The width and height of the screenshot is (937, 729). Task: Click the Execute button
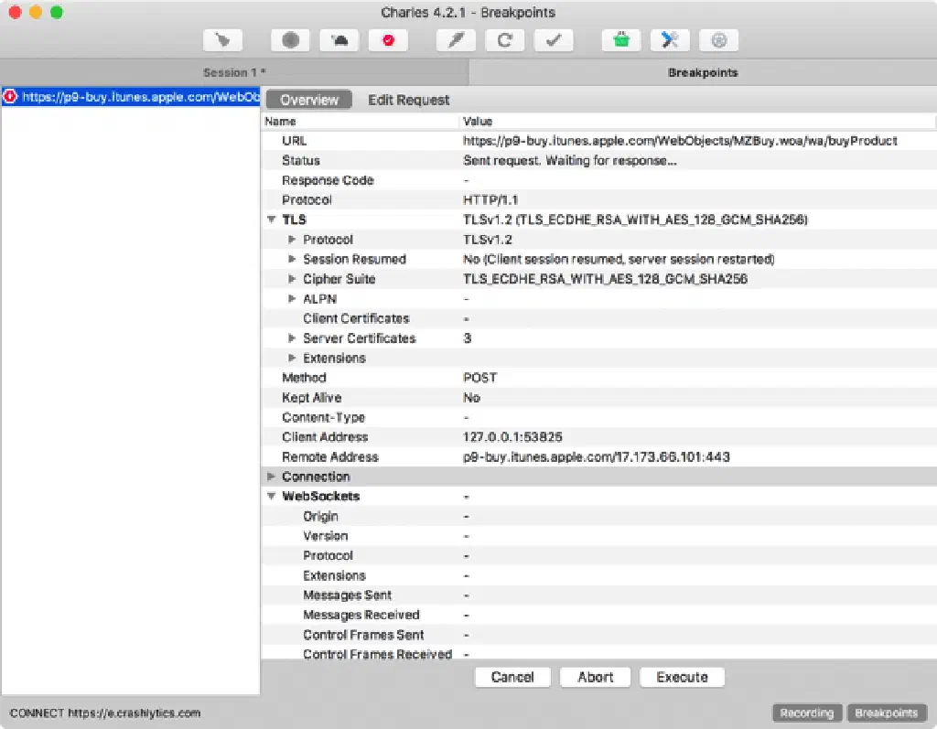click(x=682, y=677)
